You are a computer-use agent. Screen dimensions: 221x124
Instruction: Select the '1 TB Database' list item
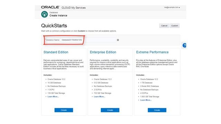coord(146,83)
